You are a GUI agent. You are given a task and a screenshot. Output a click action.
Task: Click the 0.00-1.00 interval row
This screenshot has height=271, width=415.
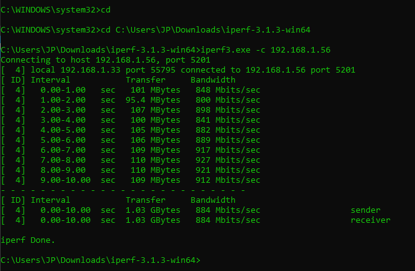coord(131,89)
